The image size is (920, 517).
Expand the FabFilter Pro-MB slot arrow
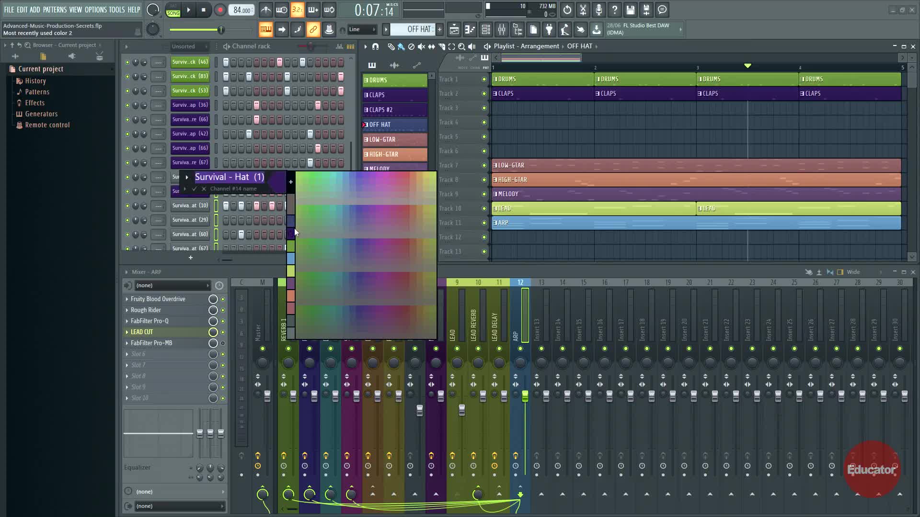click(x=127, y=343)
